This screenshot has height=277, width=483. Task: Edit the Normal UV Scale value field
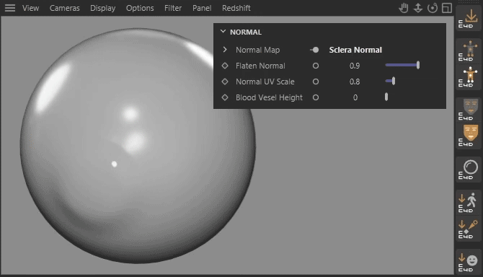pyautogui.click(x=355, y=82)
